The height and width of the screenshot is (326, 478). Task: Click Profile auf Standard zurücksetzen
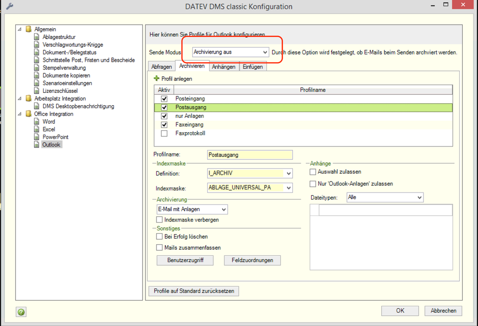[194, 291]
